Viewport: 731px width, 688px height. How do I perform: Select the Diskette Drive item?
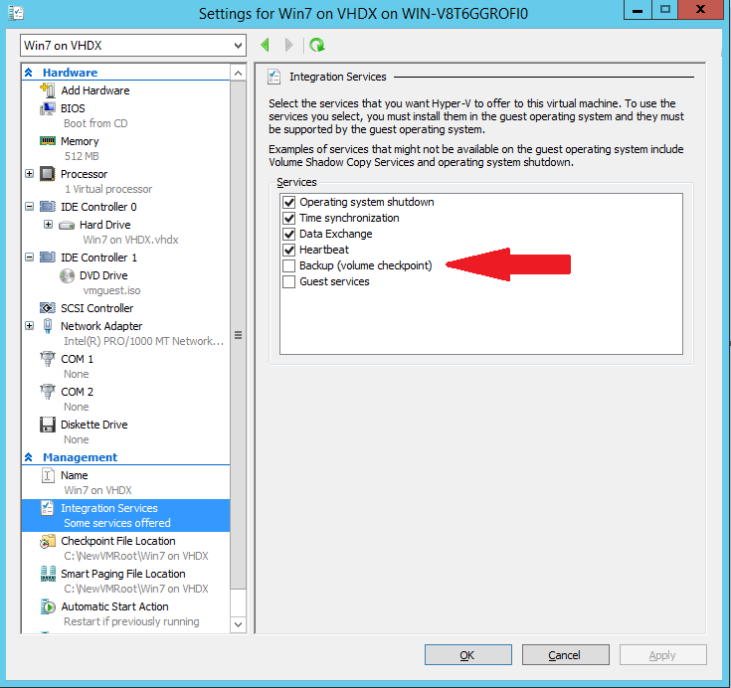point(94,425)
